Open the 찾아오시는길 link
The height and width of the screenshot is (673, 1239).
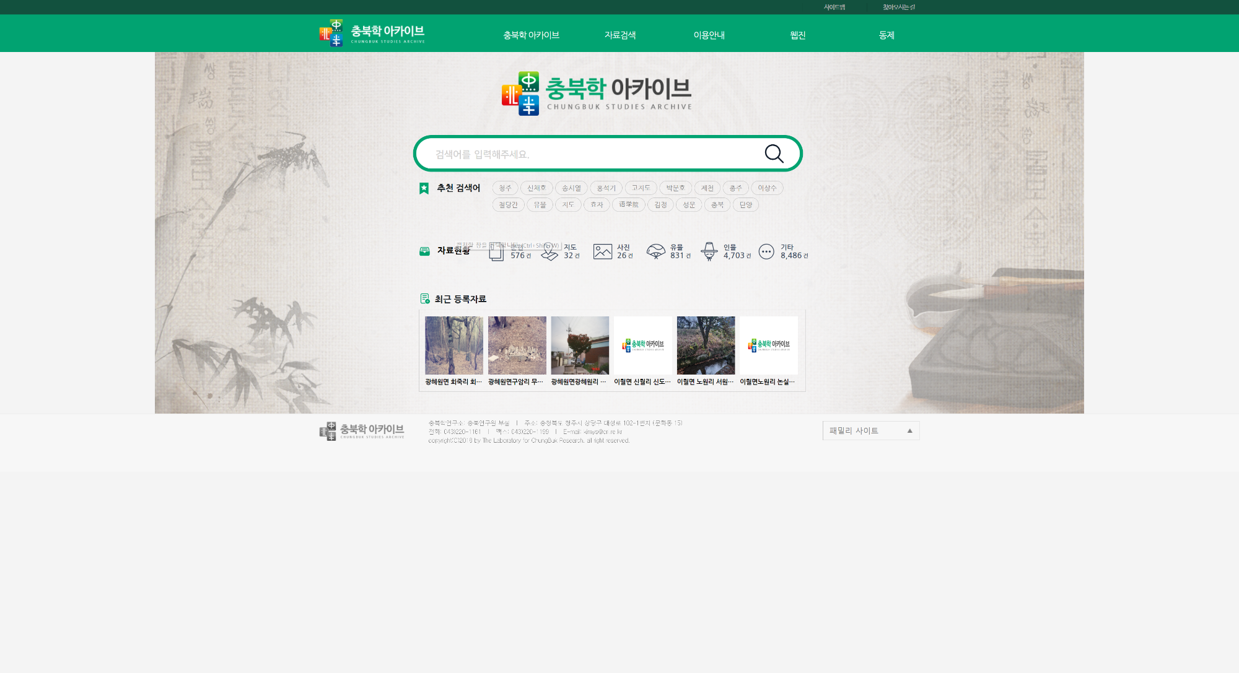pyautogui.click(x=898, y=7)
